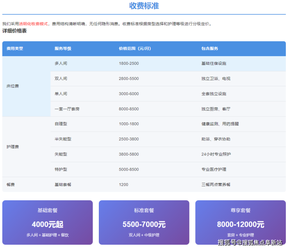Screen dimensions: 289x249
Task: Click the red "透明化收费模式" highlighted text
Action: tap(34, 24)
